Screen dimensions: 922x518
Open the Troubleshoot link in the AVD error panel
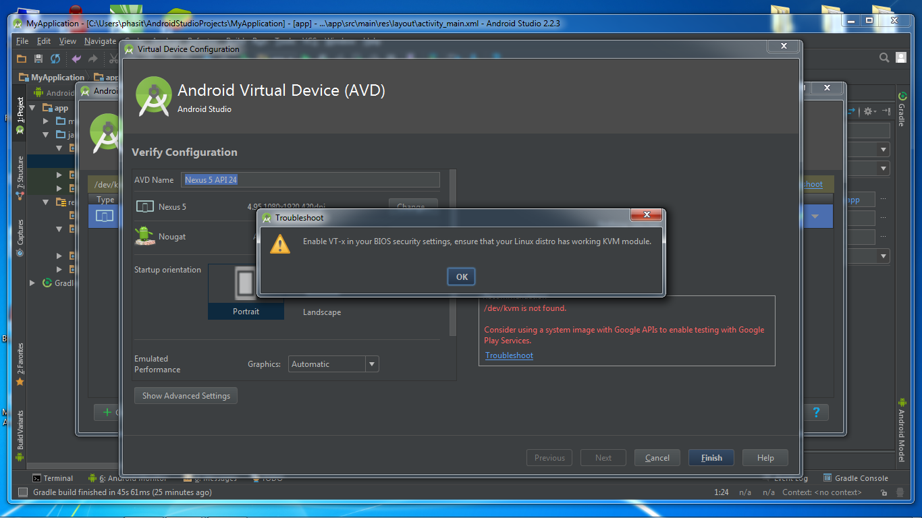(x=509, y=355)
